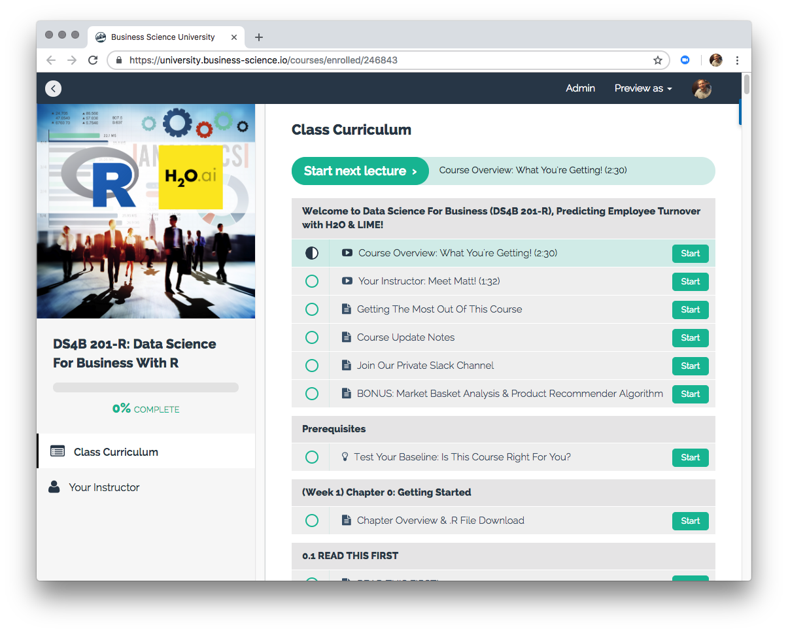The height and width of the screenshot is (633, 788).
Task: Open Test Your Baseline lecture title
Action: click(x=462, y=457)
